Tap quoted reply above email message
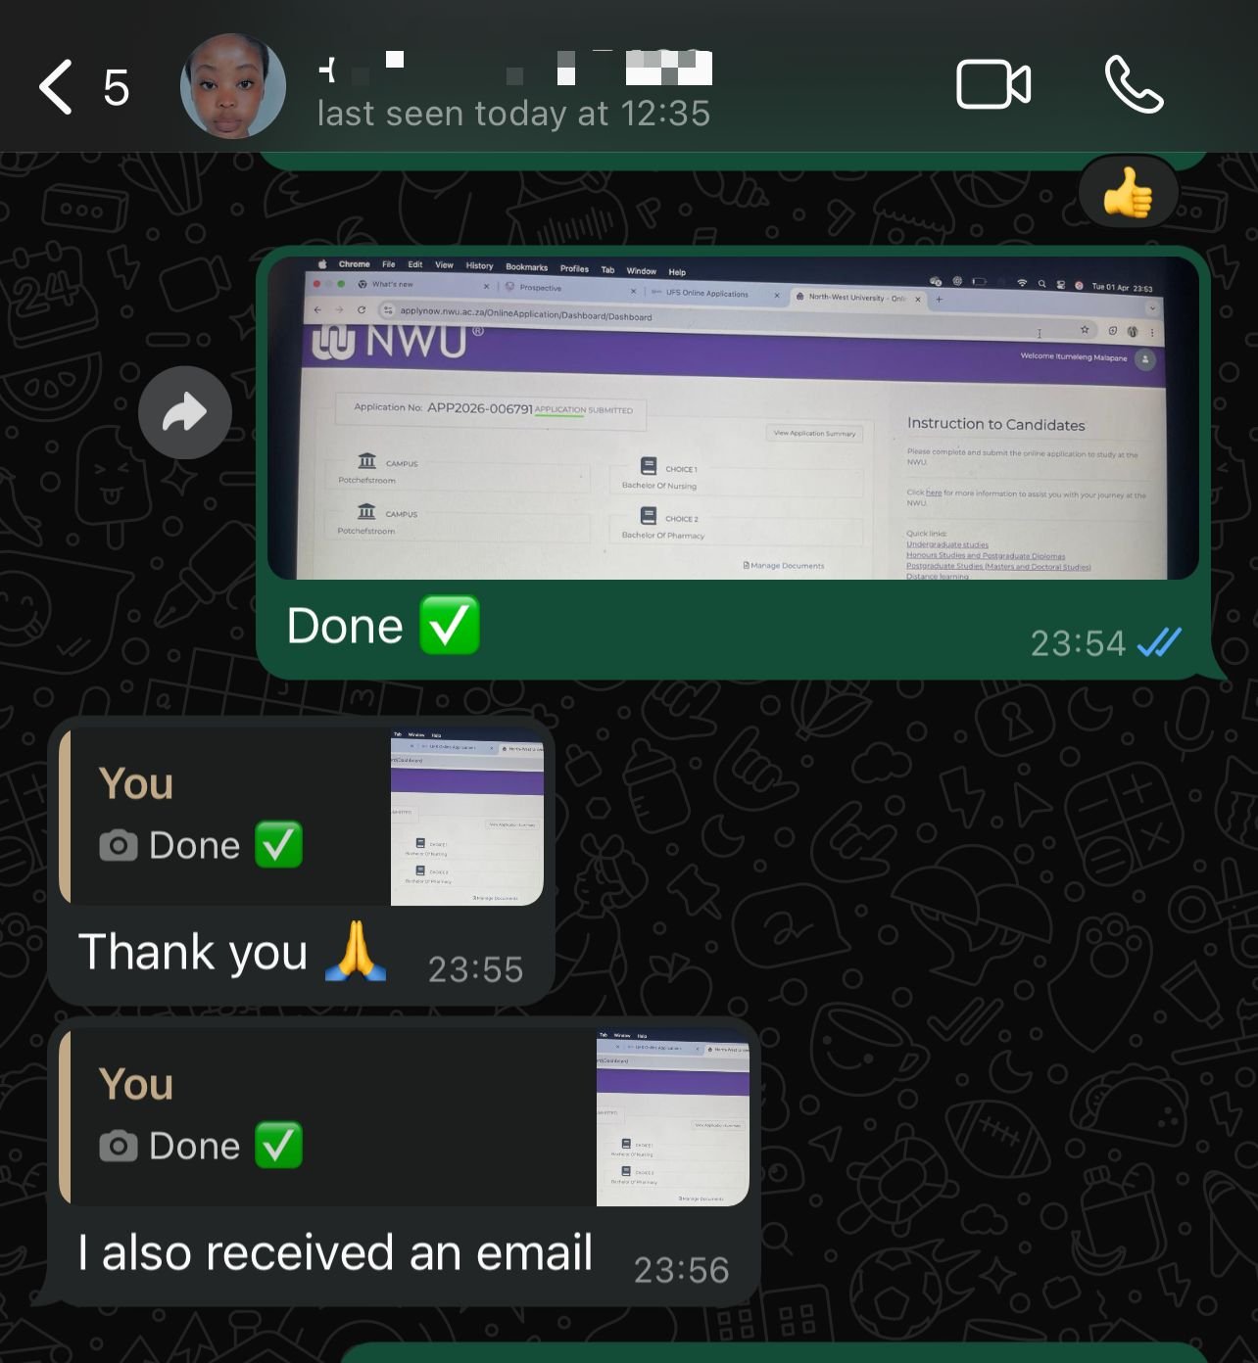The height and width of the screenshot is (1363, 1258). click(x=327, y=1117)
